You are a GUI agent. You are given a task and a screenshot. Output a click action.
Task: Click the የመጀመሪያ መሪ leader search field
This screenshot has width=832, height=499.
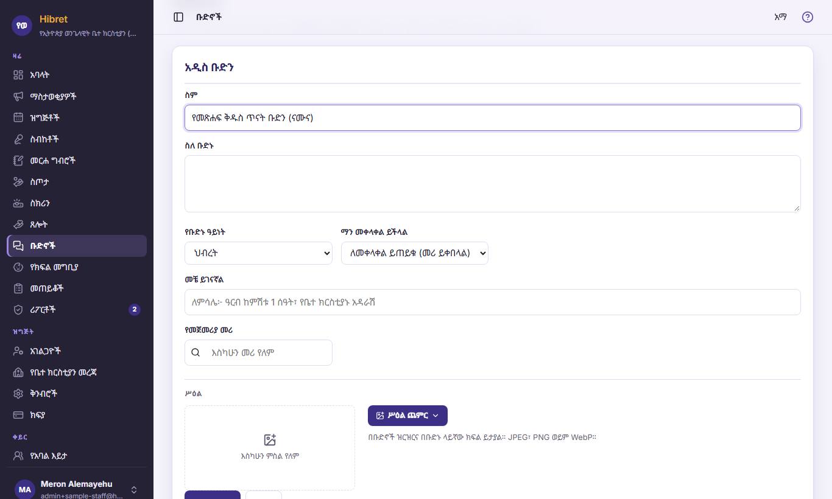258,352
